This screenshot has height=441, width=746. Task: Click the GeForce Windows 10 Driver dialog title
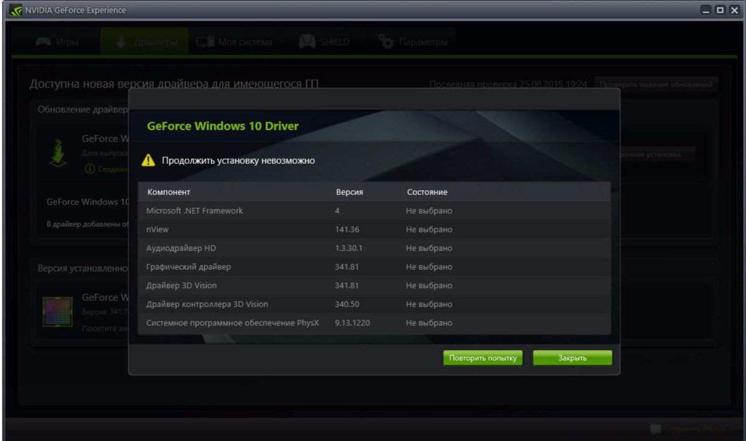point(223,126)
